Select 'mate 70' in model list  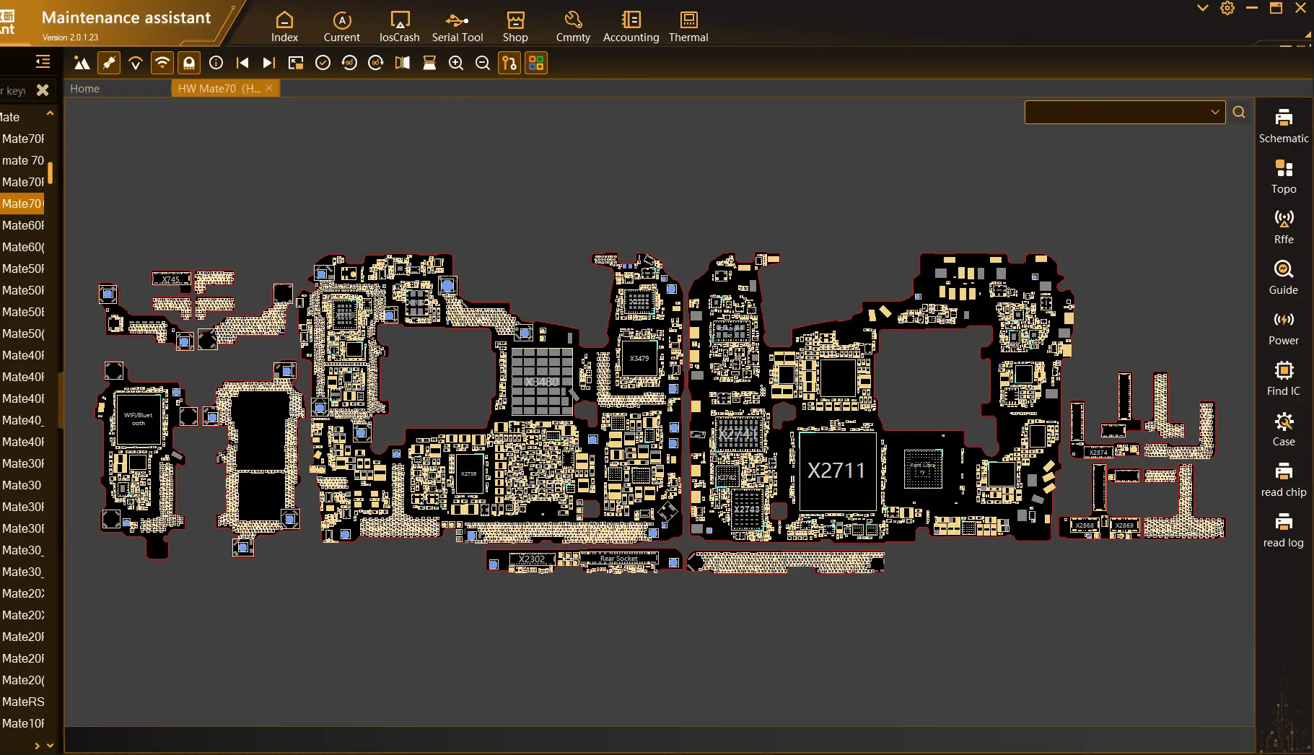coord(22,160)
